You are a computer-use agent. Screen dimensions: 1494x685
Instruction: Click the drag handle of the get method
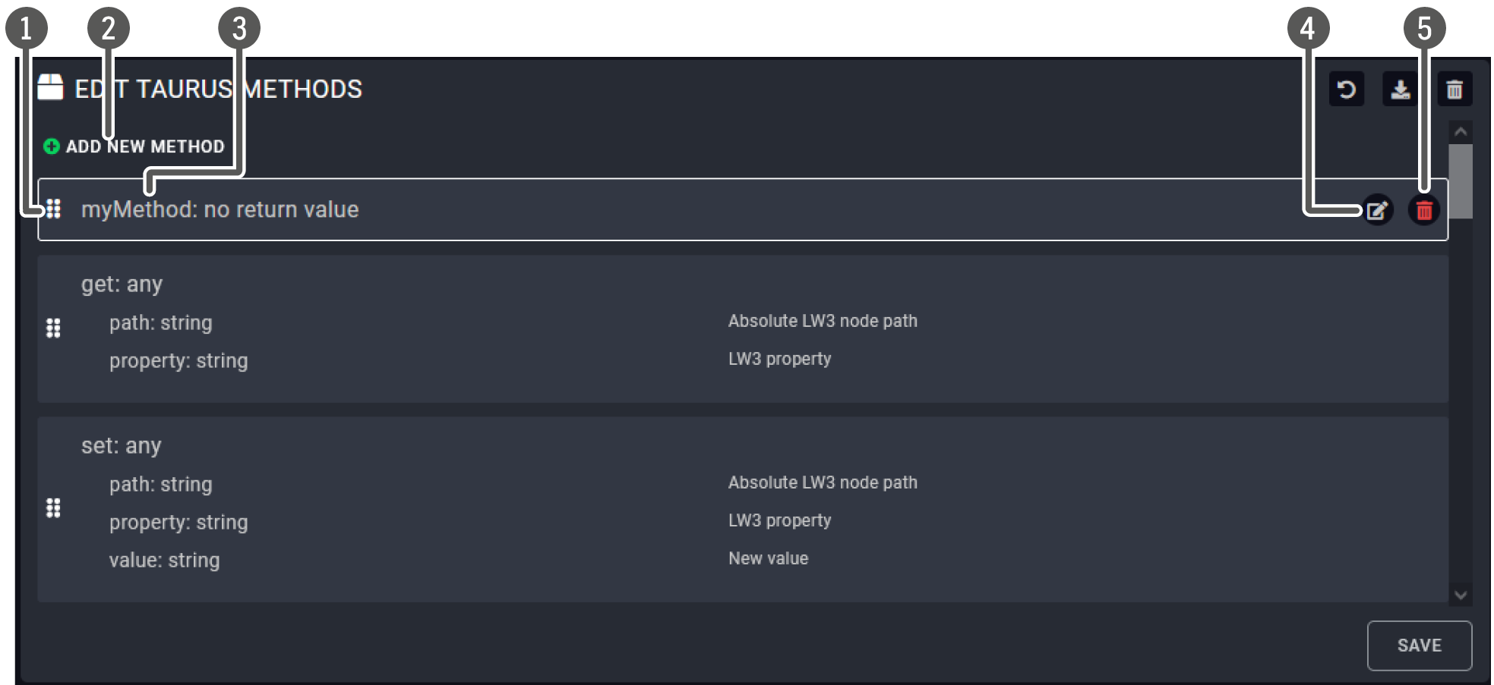pyautogui.click(x=53, y=328)
